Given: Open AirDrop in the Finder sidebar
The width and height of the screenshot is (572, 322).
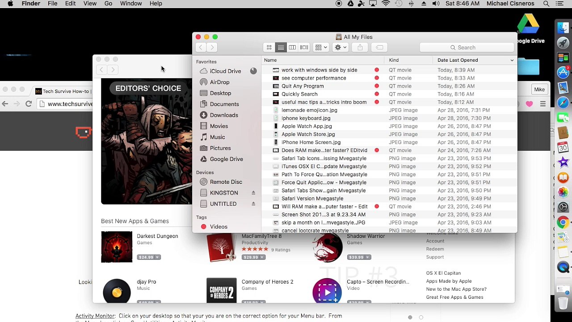Looking at the screenshot, I should tap(220, 82).
